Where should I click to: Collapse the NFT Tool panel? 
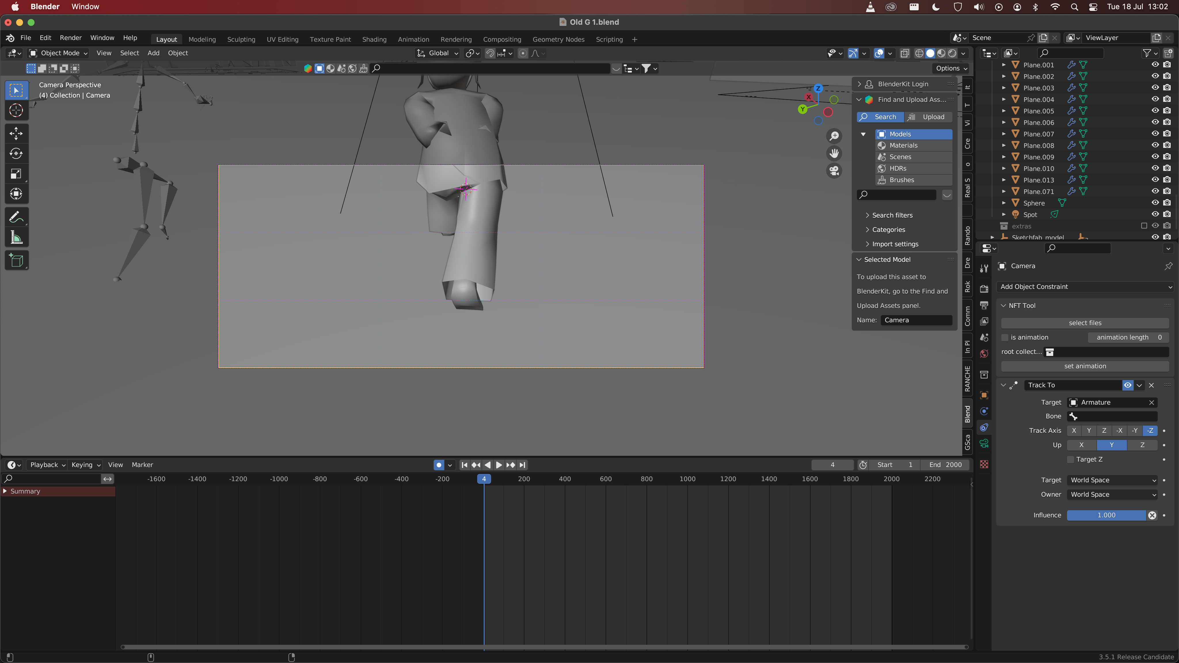pos(1003,306)
